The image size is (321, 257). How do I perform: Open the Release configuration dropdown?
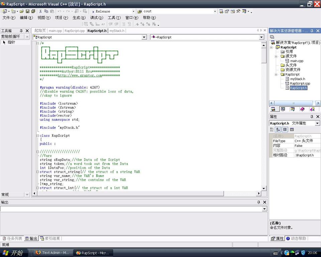(x=133, y=11)
